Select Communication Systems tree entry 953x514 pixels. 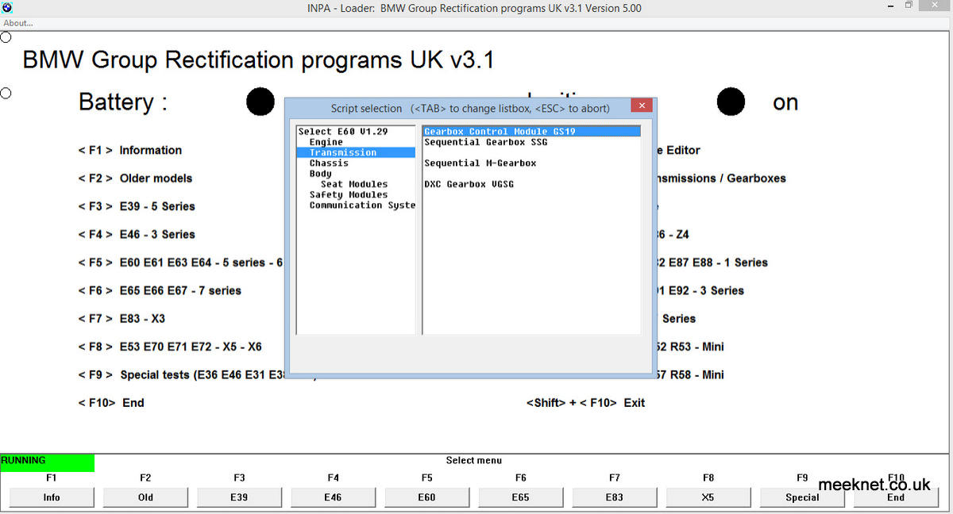click(x=362, y=205)
